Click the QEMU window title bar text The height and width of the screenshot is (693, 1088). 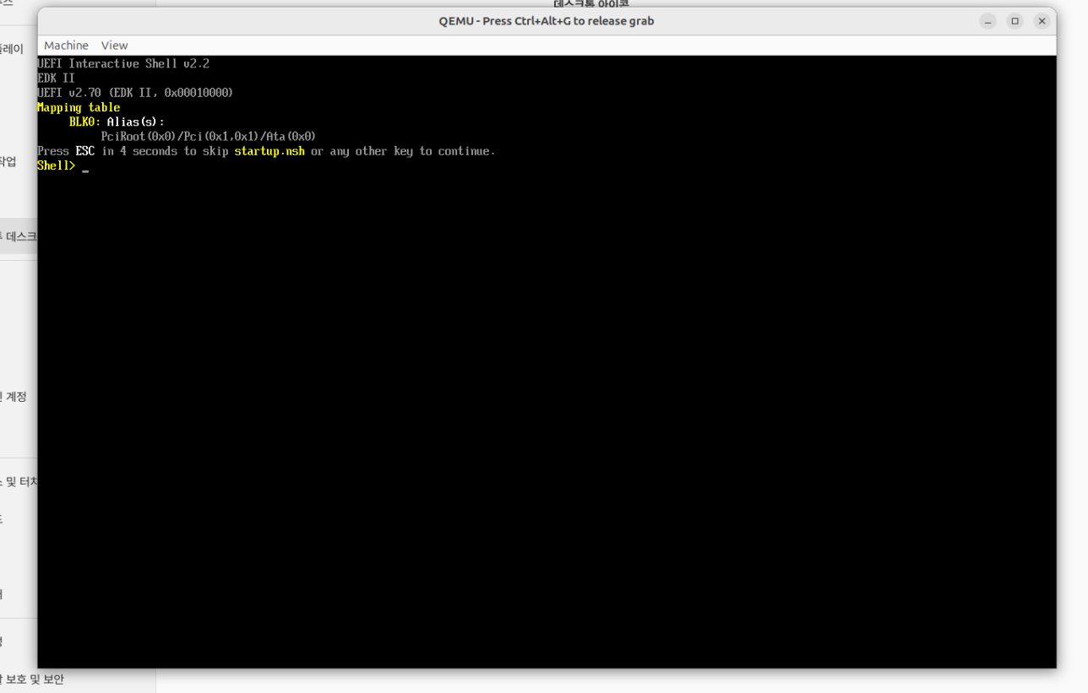click(x=546, y=21)
